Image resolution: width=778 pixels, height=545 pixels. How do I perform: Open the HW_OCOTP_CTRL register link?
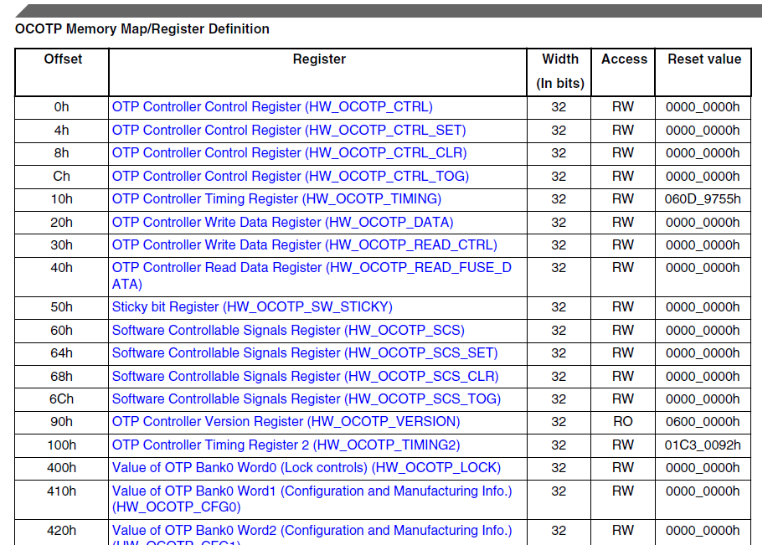[272, 107]
